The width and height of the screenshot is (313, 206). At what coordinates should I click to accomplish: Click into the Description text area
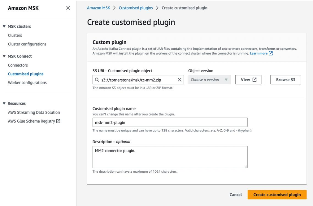tap(170, 157)
